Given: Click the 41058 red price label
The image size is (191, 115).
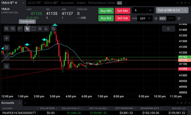Looking at the screenshot, I should (184, 69).
